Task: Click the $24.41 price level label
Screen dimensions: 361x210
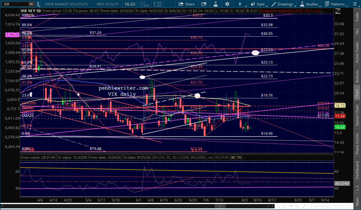Action: click(x=95, y=66)
